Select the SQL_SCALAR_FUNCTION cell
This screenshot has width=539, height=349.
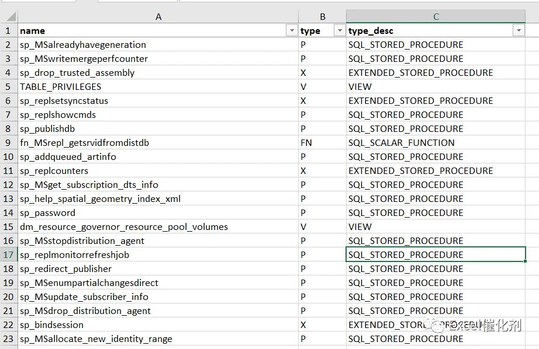click(436, 143)
